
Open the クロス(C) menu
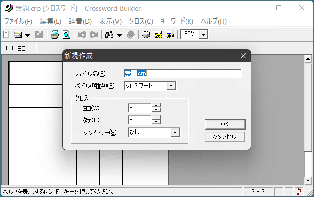pos(141,21)
